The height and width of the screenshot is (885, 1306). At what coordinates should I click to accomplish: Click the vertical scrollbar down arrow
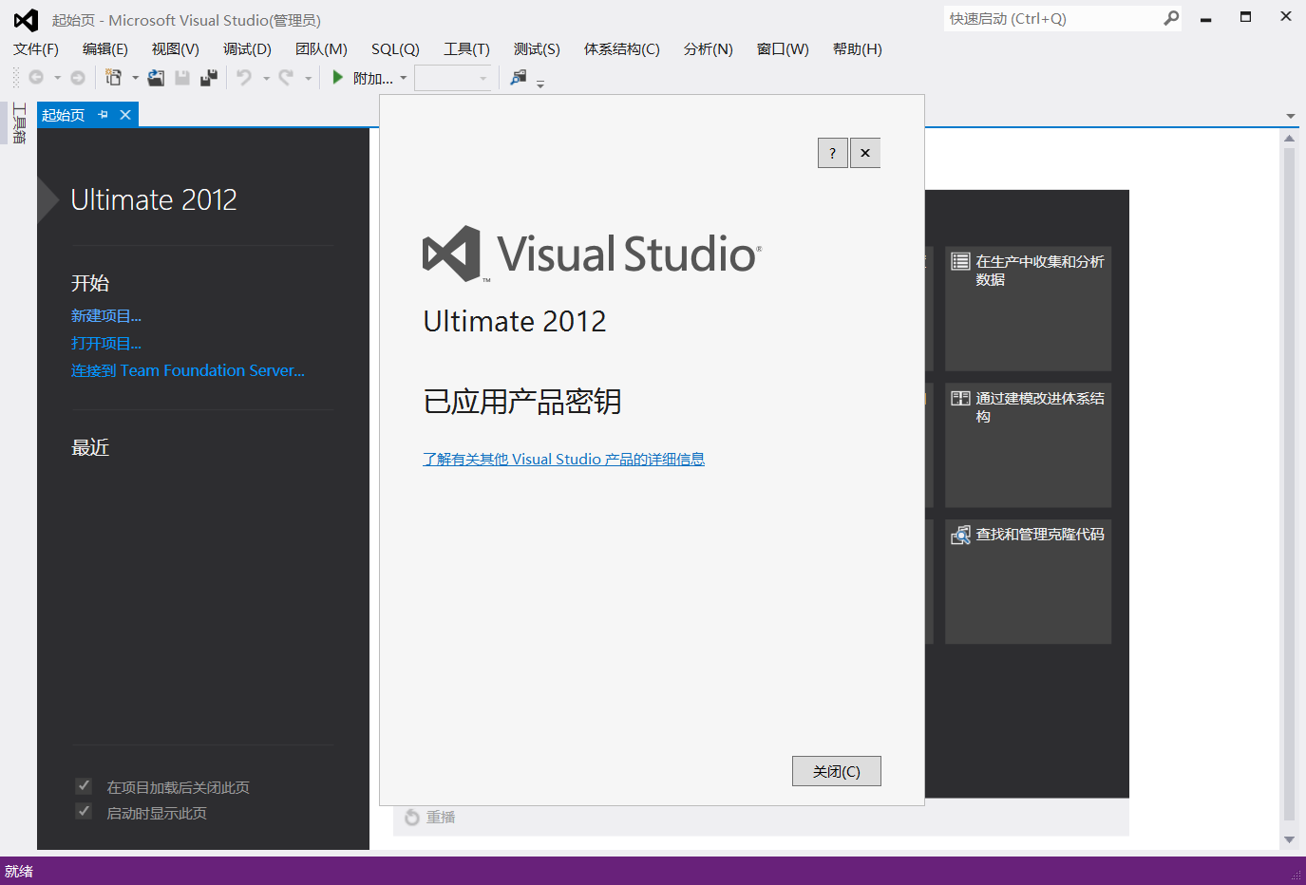[1290, 839]
